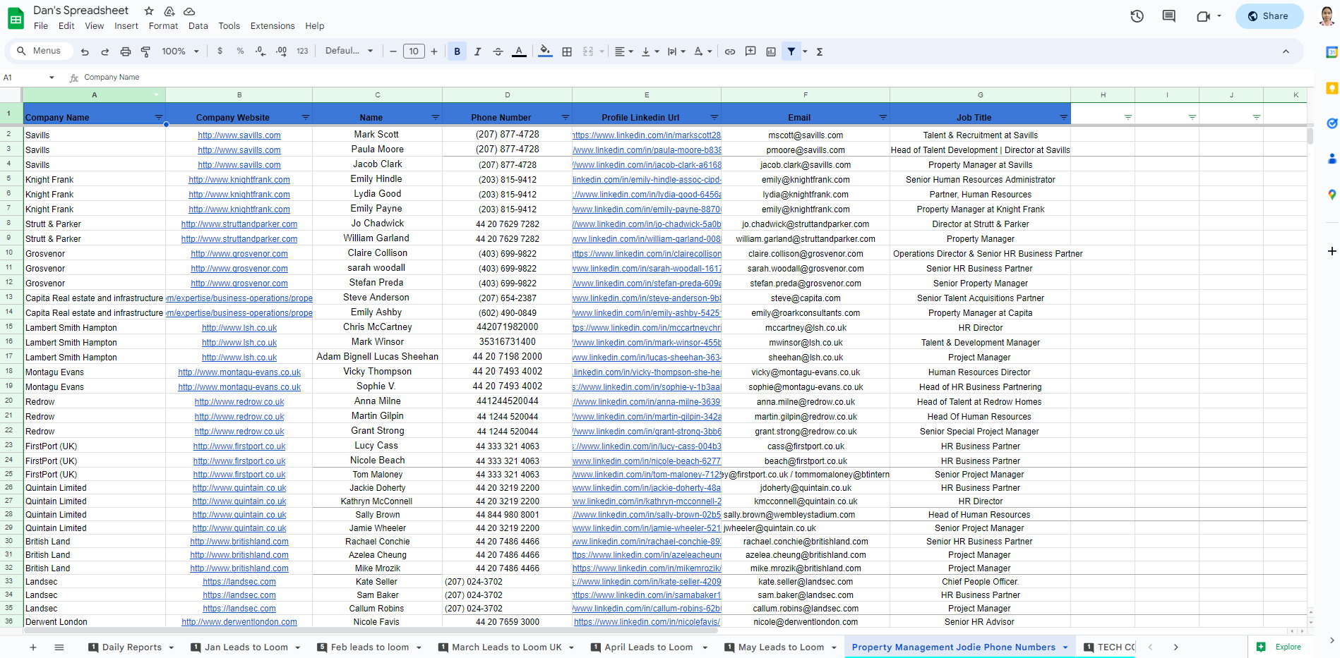Image resolution: width=1340 pixels, height=658 pixels.
Task: Open the Explore panel
Action: [1279, 647]
